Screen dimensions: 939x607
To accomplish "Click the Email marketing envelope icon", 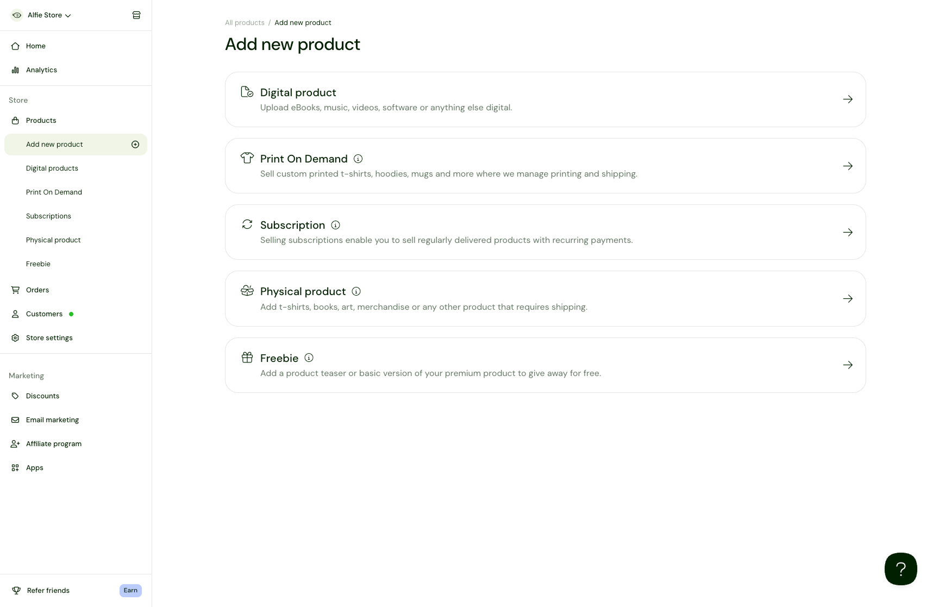I will (16, 420).
